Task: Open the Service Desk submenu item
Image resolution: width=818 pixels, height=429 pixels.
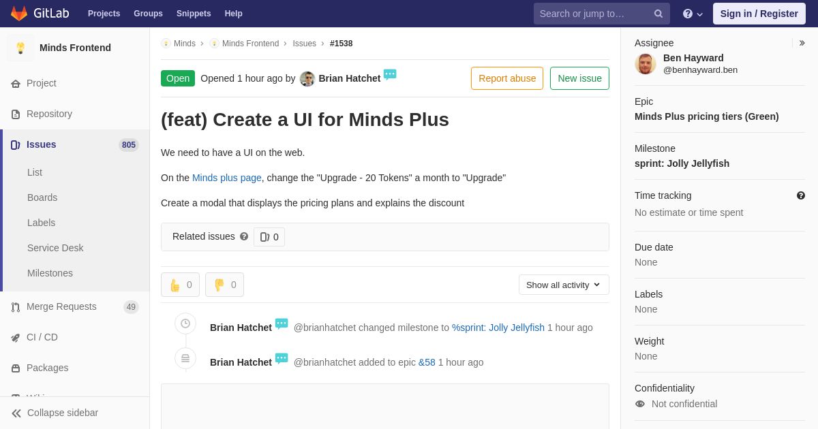Action: point(55,248)
